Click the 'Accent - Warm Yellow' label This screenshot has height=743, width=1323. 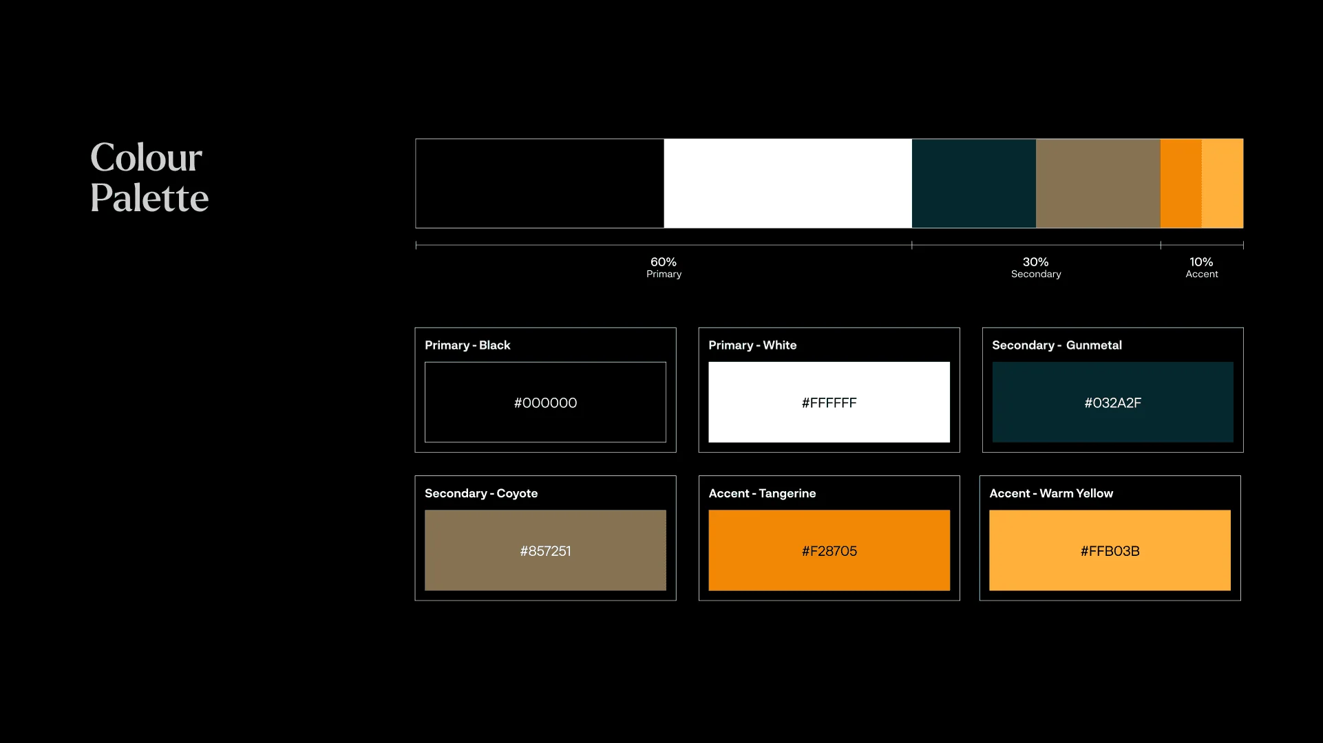click(x=1051, y=493)
